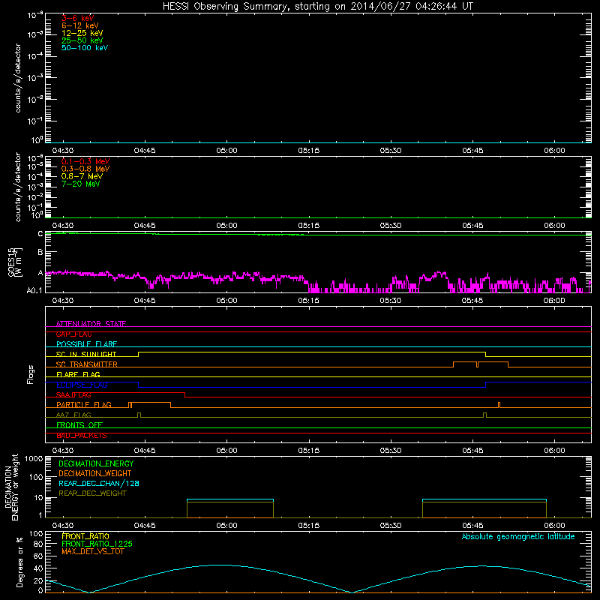Select the '7-20 MeV' legend entry
Screen dimensions: 600x600
pyautogui.click(x=80, y=184)
